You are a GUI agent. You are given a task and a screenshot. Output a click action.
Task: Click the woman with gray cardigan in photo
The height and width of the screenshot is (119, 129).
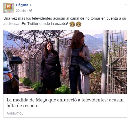[x=76, y=63]
